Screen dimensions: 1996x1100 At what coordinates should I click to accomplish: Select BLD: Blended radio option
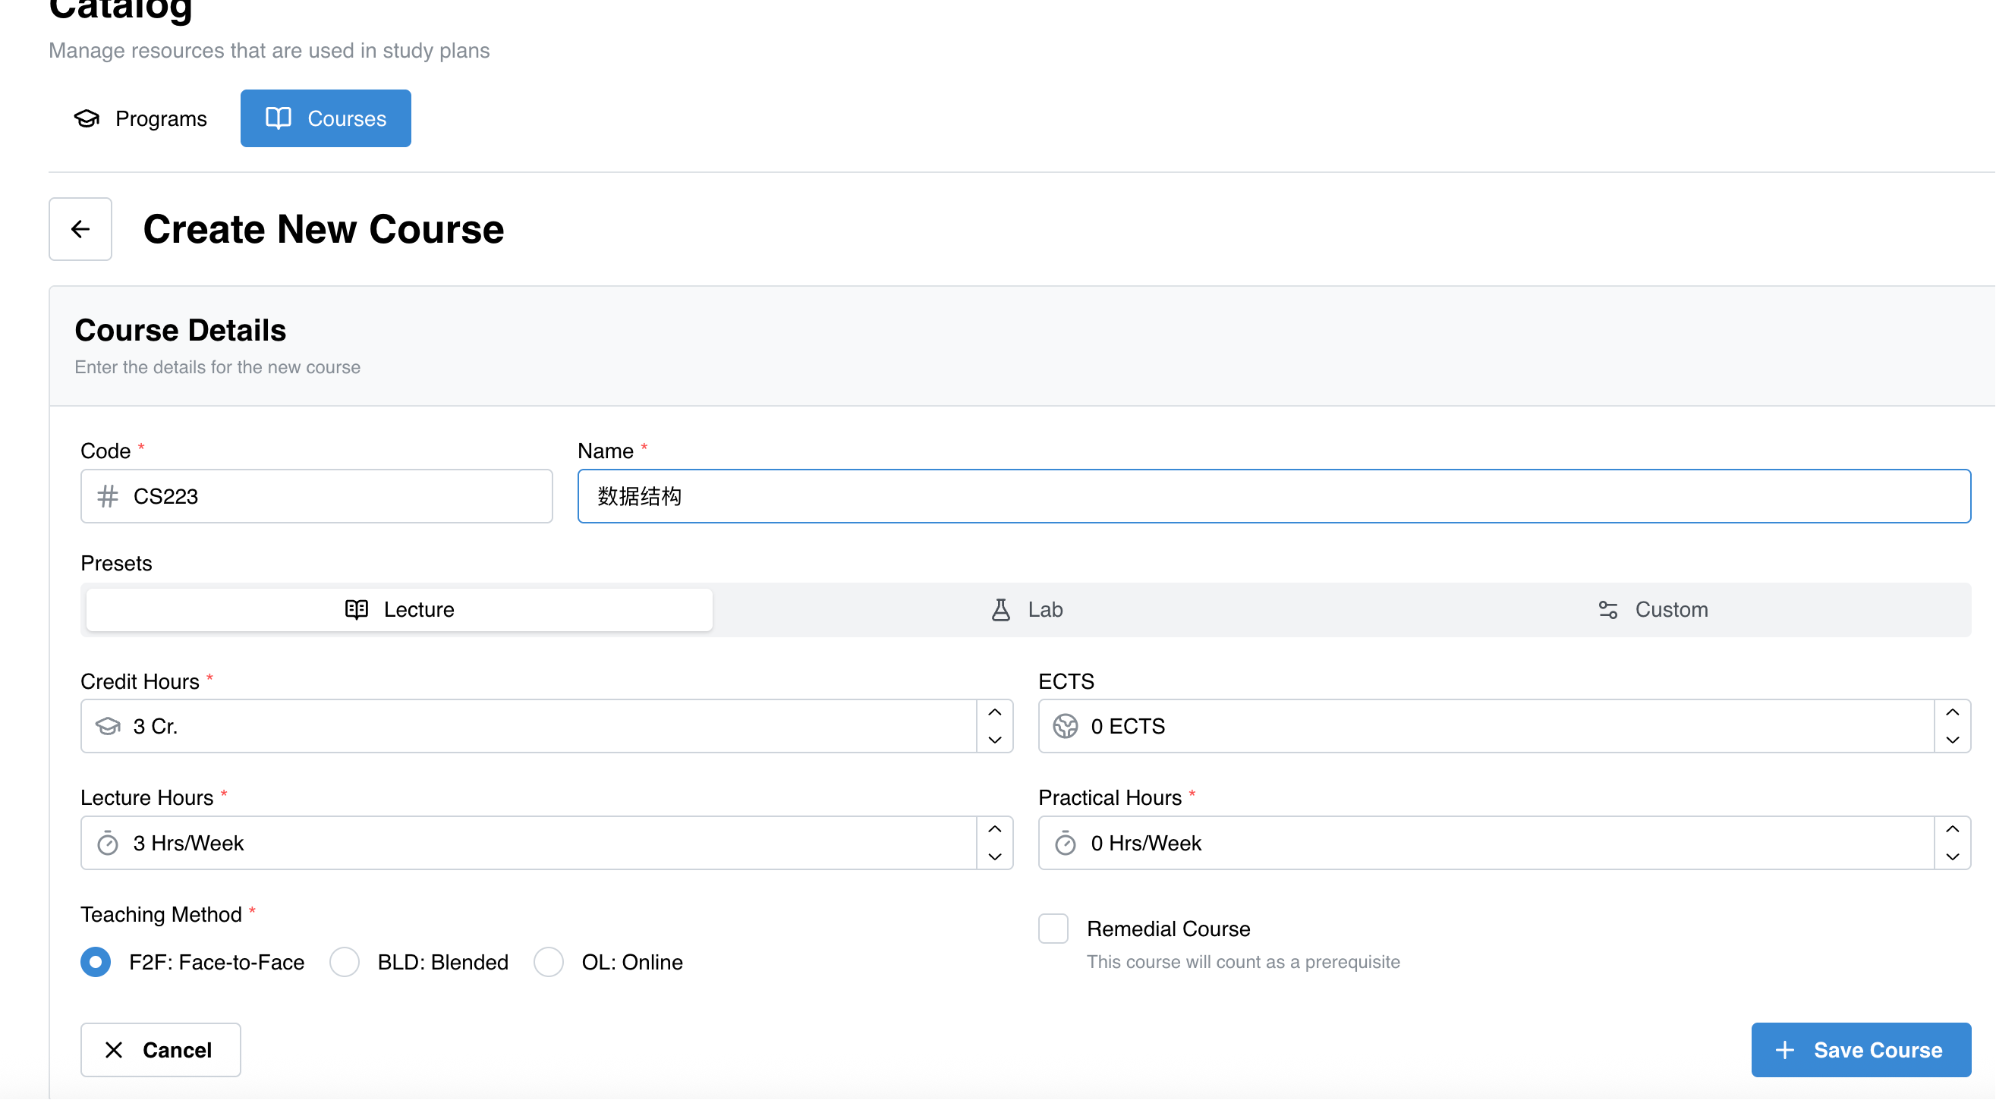coord(345,963)
